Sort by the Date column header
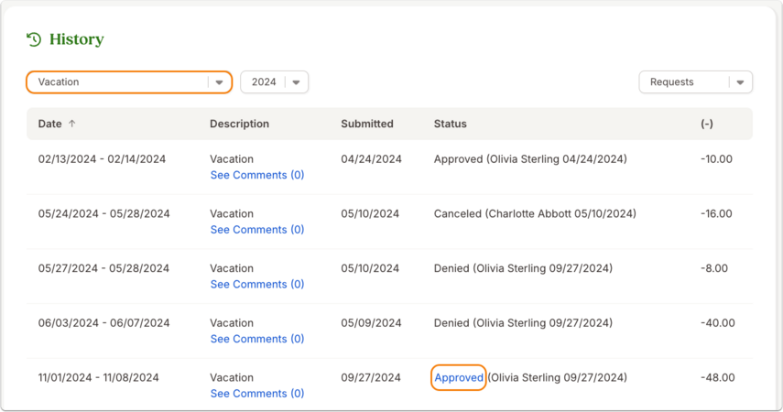This screenshot has height=412, width=783. click(50, 124)
